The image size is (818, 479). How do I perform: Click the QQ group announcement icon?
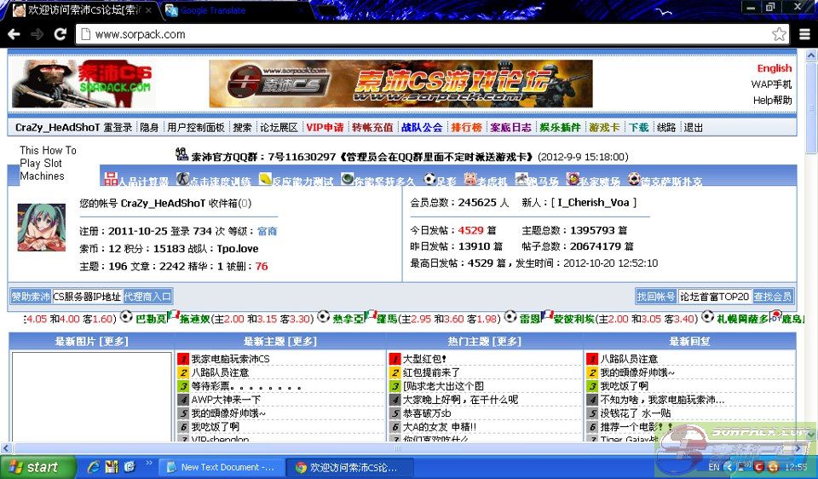(181, 154)
